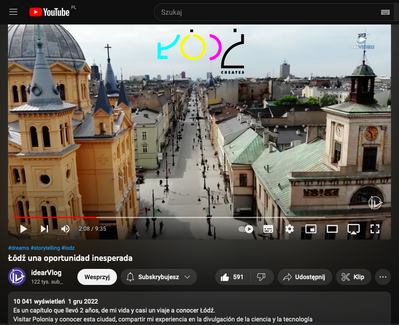Open more actions three-dot menu

tap(383, 277)
